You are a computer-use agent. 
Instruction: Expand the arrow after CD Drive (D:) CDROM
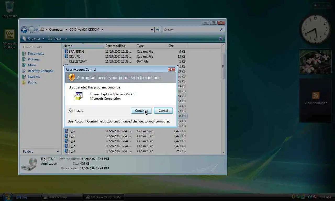(x=102, y=30)
